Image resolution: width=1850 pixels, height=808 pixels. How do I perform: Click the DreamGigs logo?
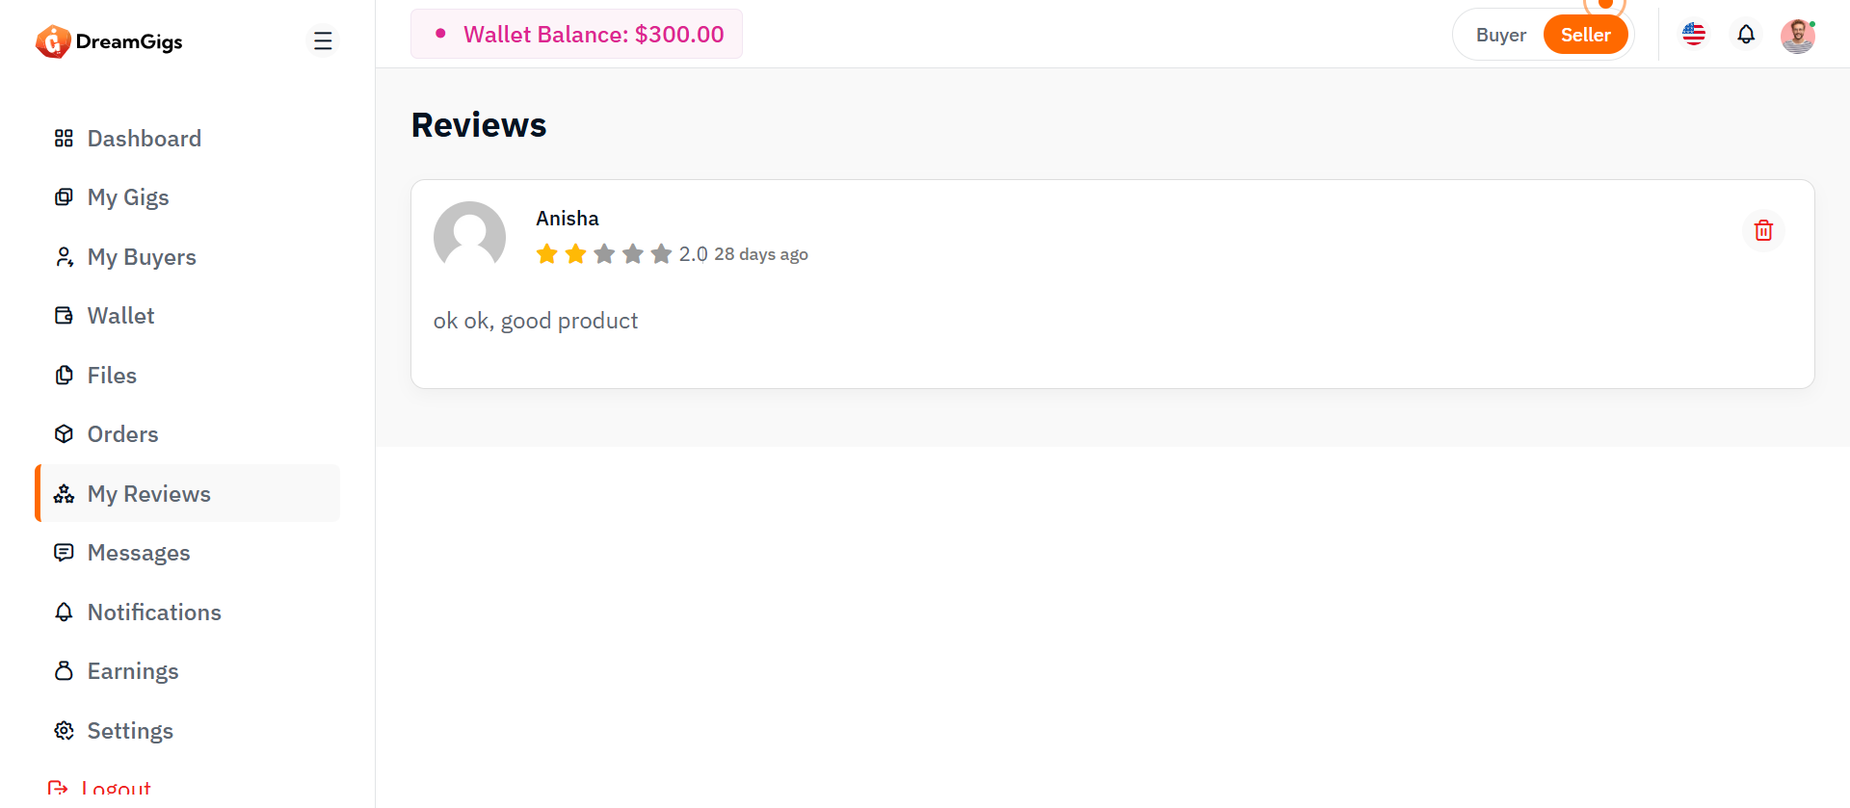coord(109,41)
